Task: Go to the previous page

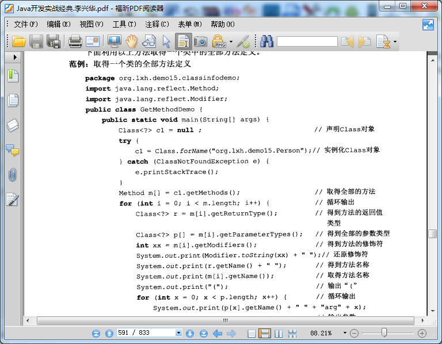Action: (109, 333)
